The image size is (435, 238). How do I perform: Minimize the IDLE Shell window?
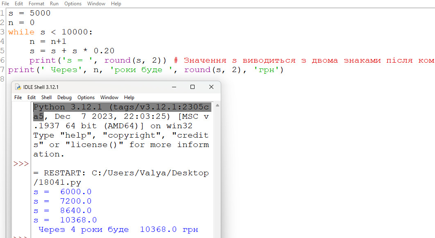(174, 87)
